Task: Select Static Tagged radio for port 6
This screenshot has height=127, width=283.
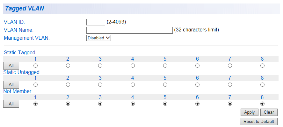Action: coord(197,65)
